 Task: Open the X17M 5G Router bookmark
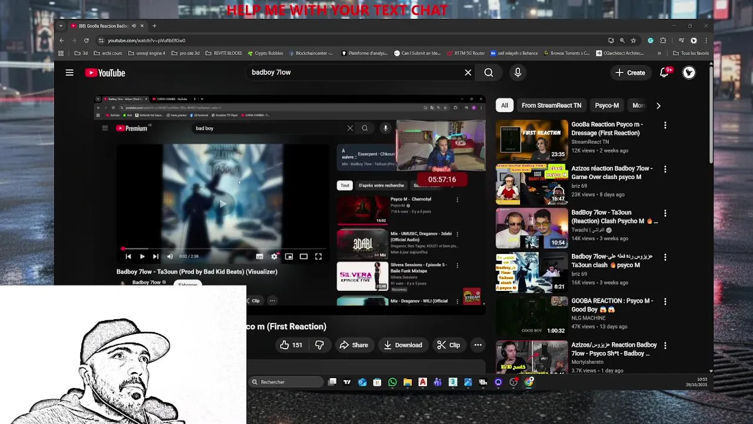(466, 53)
